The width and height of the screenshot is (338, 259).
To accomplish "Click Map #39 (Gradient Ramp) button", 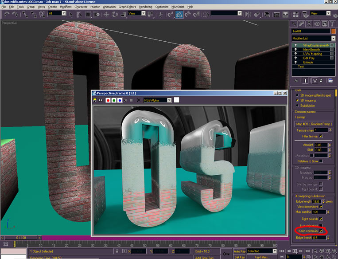I will 314,124.
